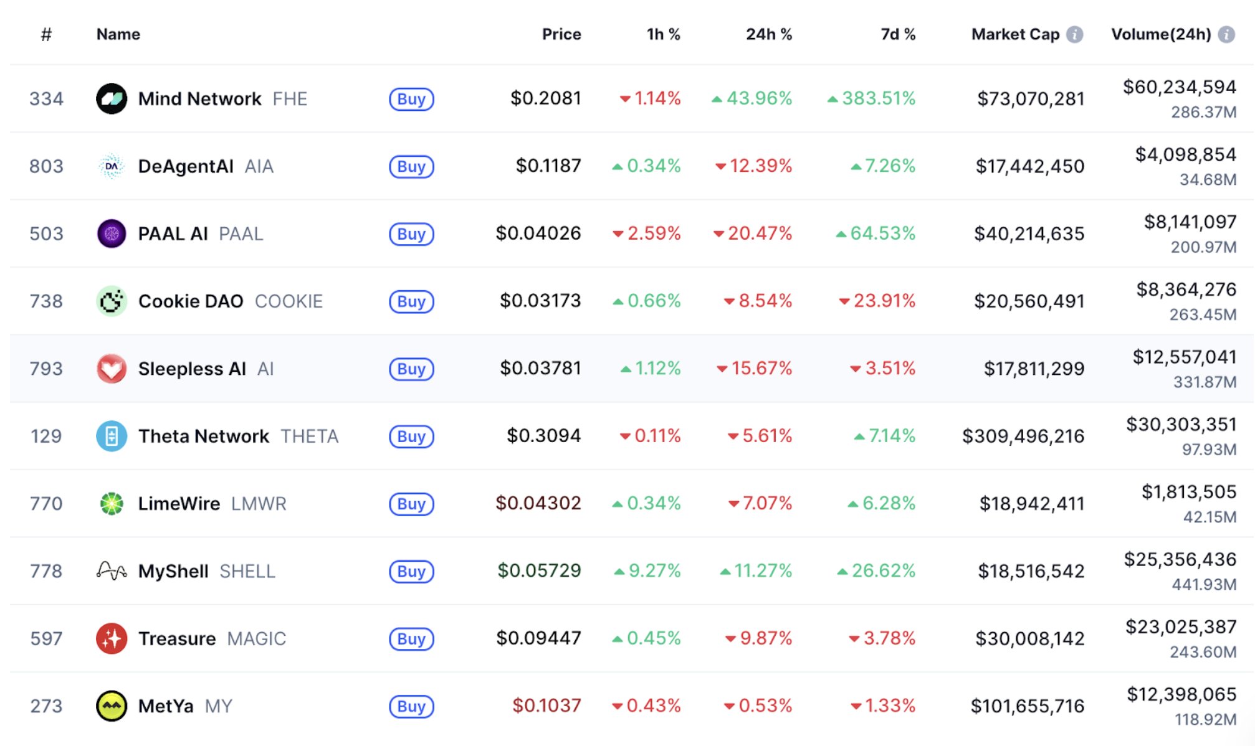Click the LimeWire green logo
This screenshot has height=746, width=1255.
pyautogui.click(x=112, y=504)
